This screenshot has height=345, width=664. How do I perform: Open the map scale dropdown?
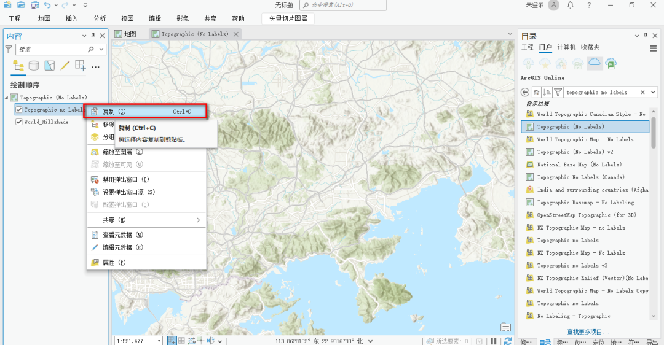[x=159, y=341]
